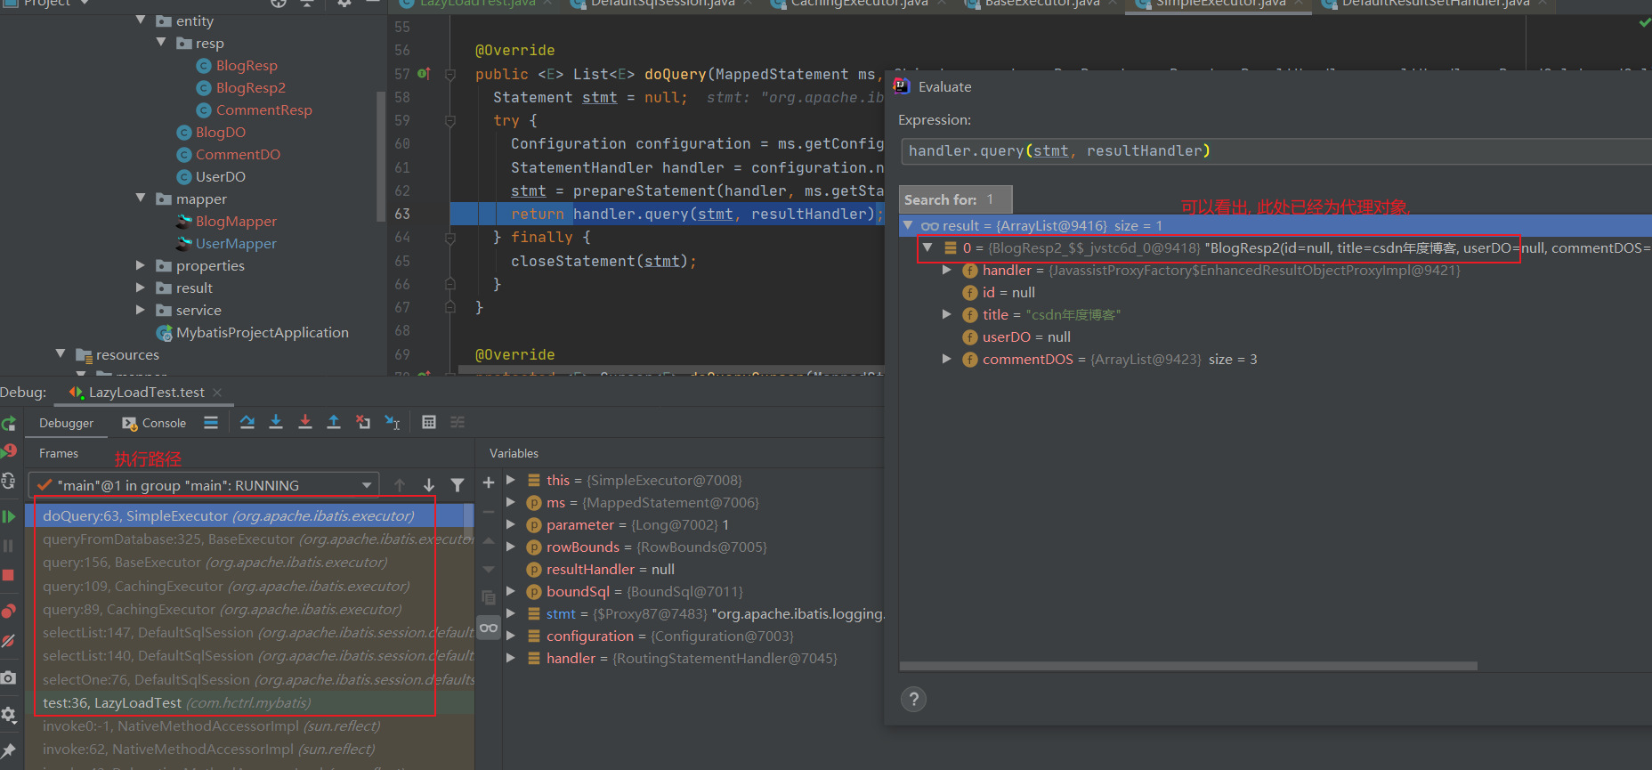Switch to the Debugger tab
This screenshot has width=1652, height=770.
pos(66,424)
